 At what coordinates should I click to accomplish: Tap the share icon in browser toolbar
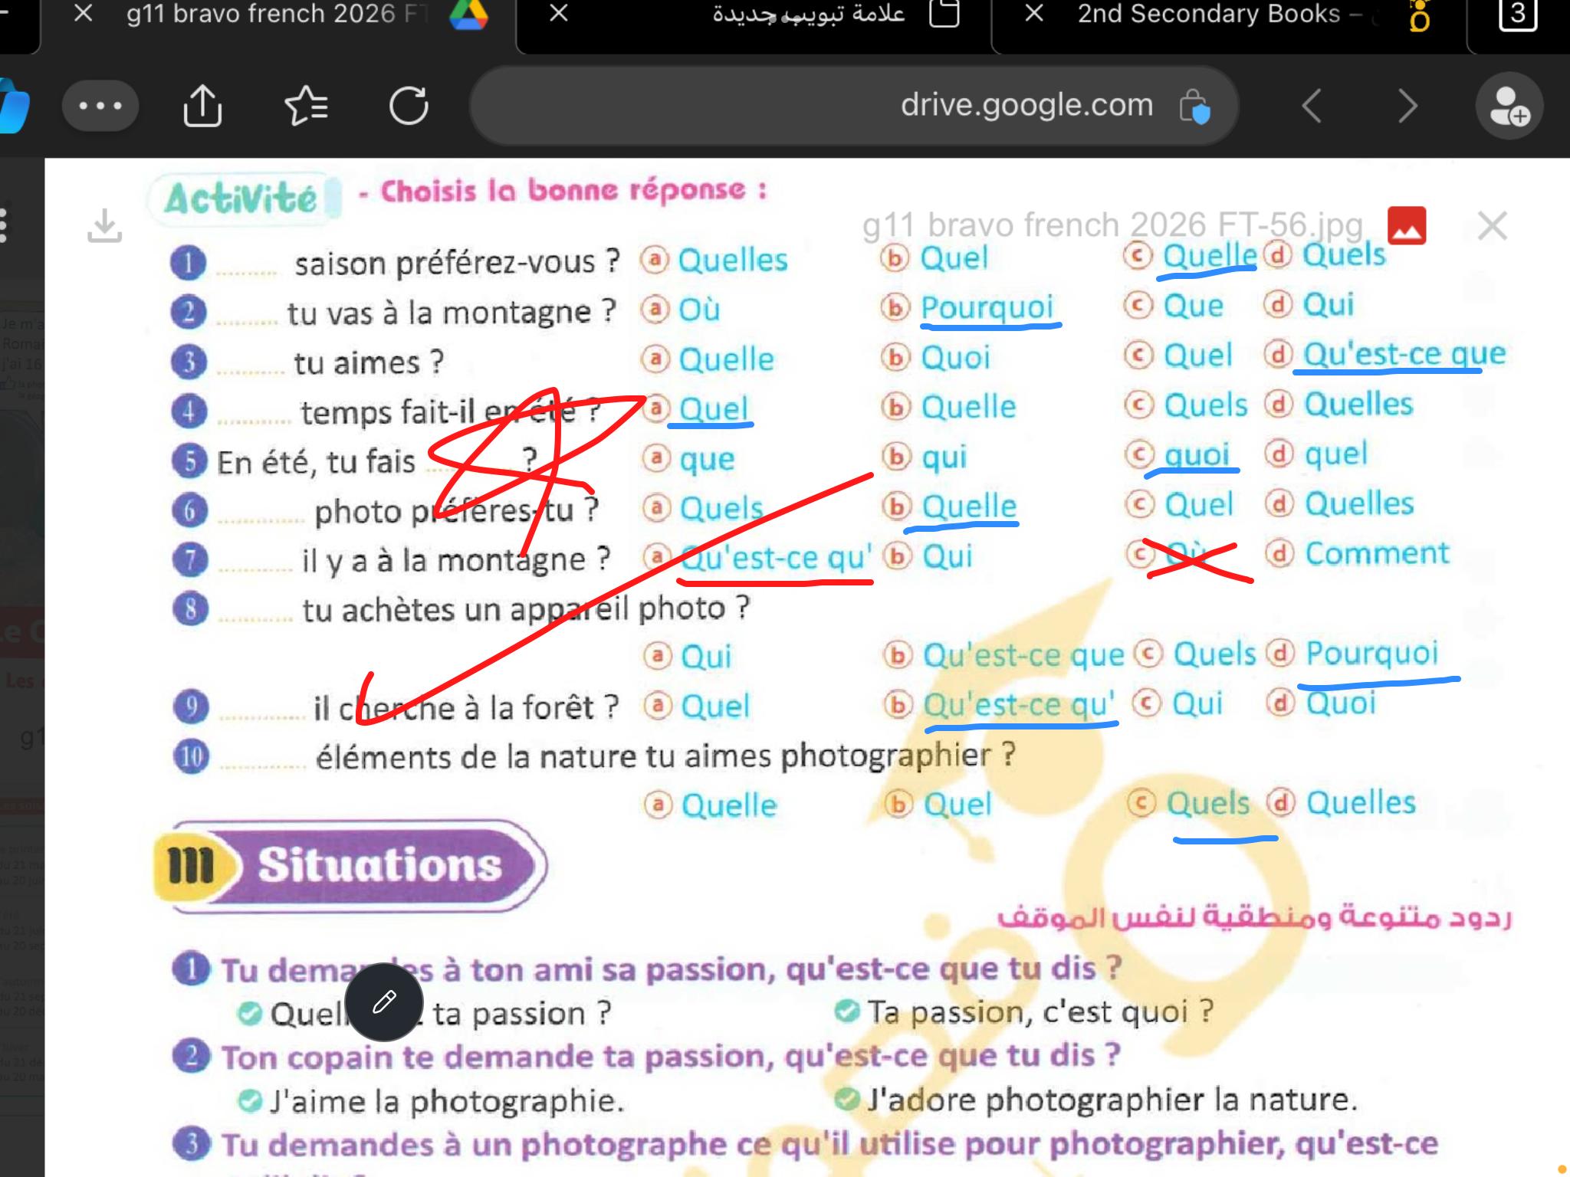(x=202, y=106)
